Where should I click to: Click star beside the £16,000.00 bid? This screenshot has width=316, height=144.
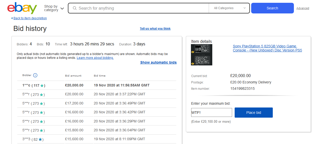(41, 121)
